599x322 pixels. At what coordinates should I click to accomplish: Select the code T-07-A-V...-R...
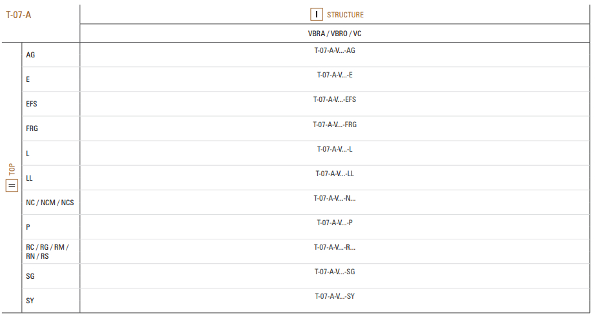click(x=335, y=247)
